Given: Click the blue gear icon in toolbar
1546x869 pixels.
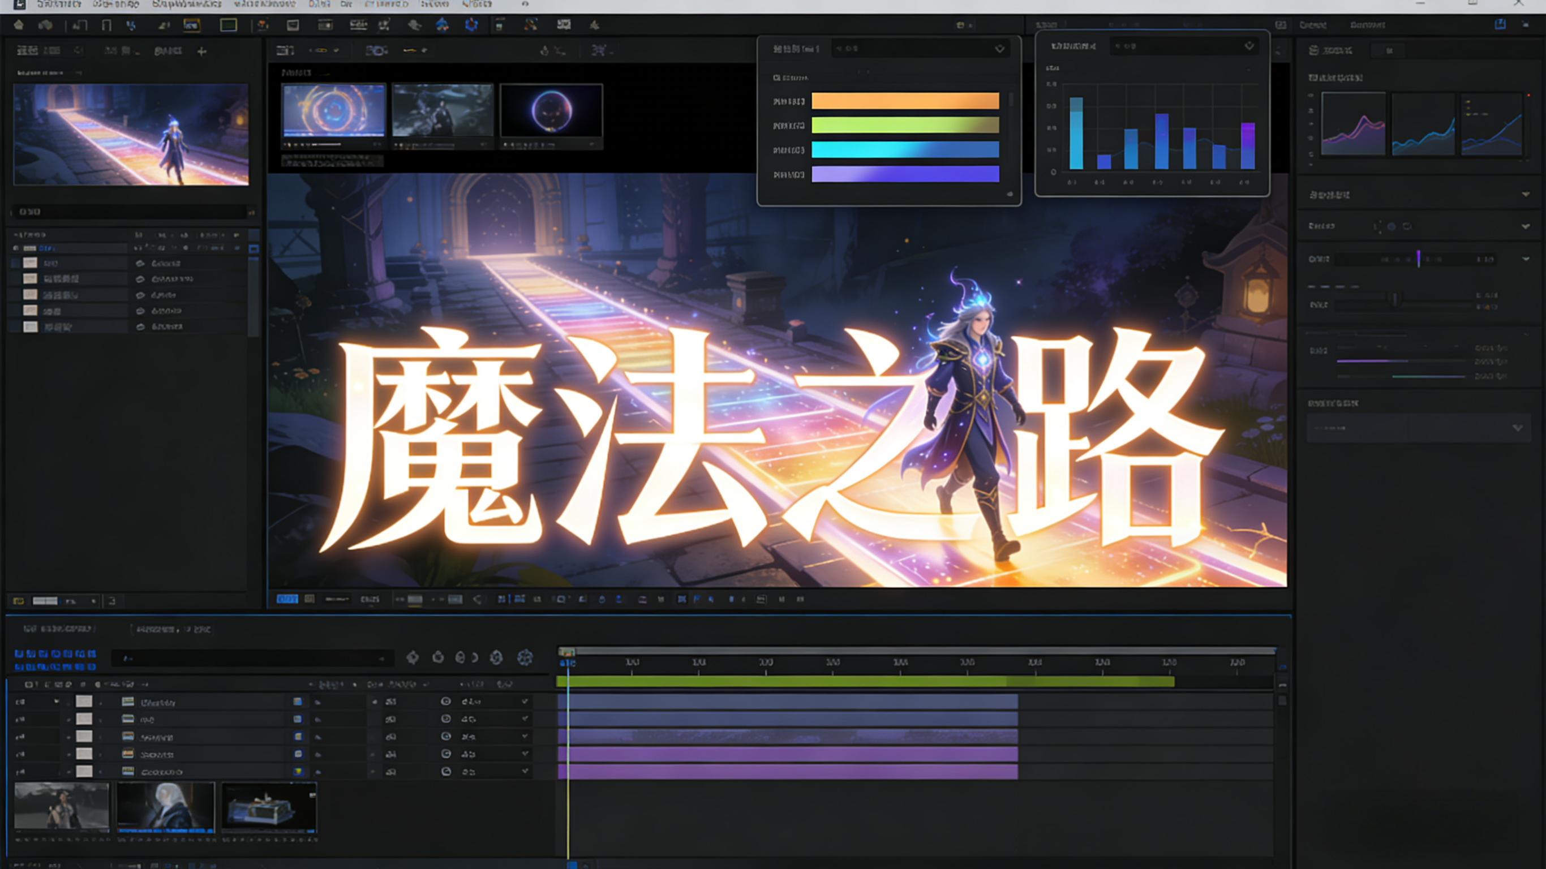Looking at the screenshot, I should point(471,24).
